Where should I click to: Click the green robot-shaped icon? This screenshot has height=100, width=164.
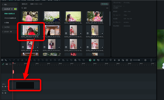point(94,60)
